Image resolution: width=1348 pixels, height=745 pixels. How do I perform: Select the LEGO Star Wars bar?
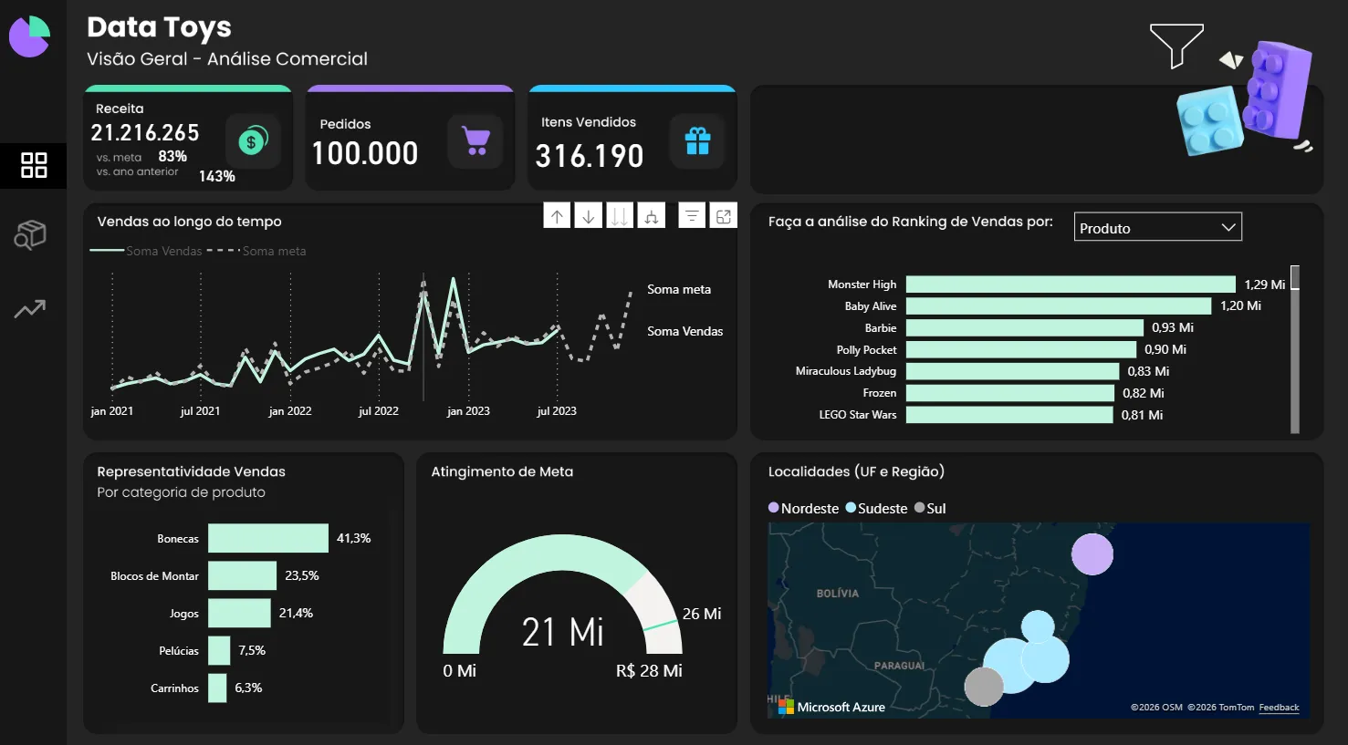click(x=1009, y=415)
